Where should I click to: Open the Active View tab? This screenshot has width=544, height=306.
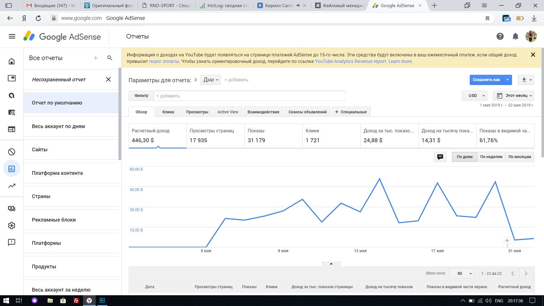click(x=228, y=112)
